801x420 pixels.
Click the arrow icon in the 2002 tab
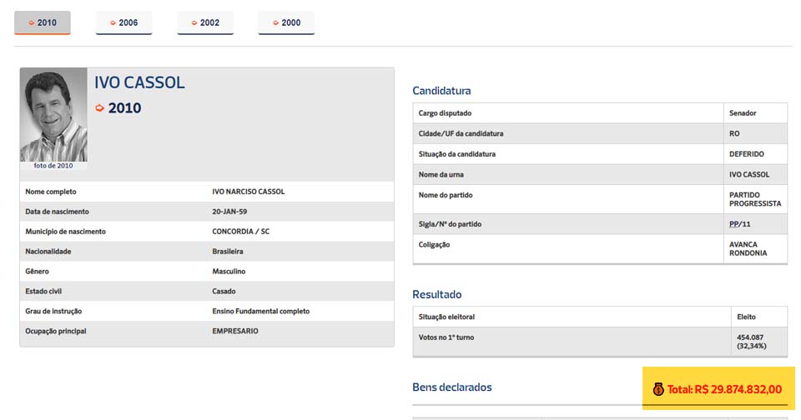(x=194, y=22)
